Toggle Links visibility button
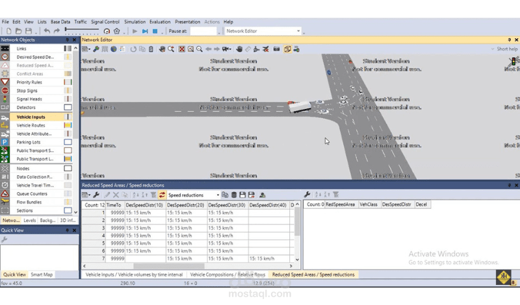 68,49
